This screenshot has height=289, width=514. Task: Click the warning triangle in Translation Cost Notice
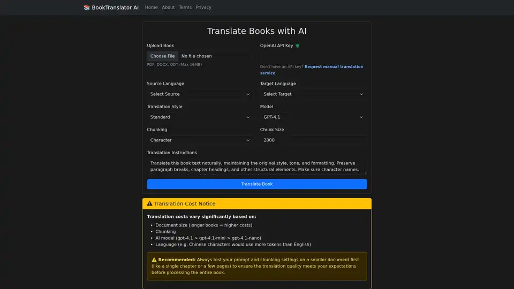(149, 204)
